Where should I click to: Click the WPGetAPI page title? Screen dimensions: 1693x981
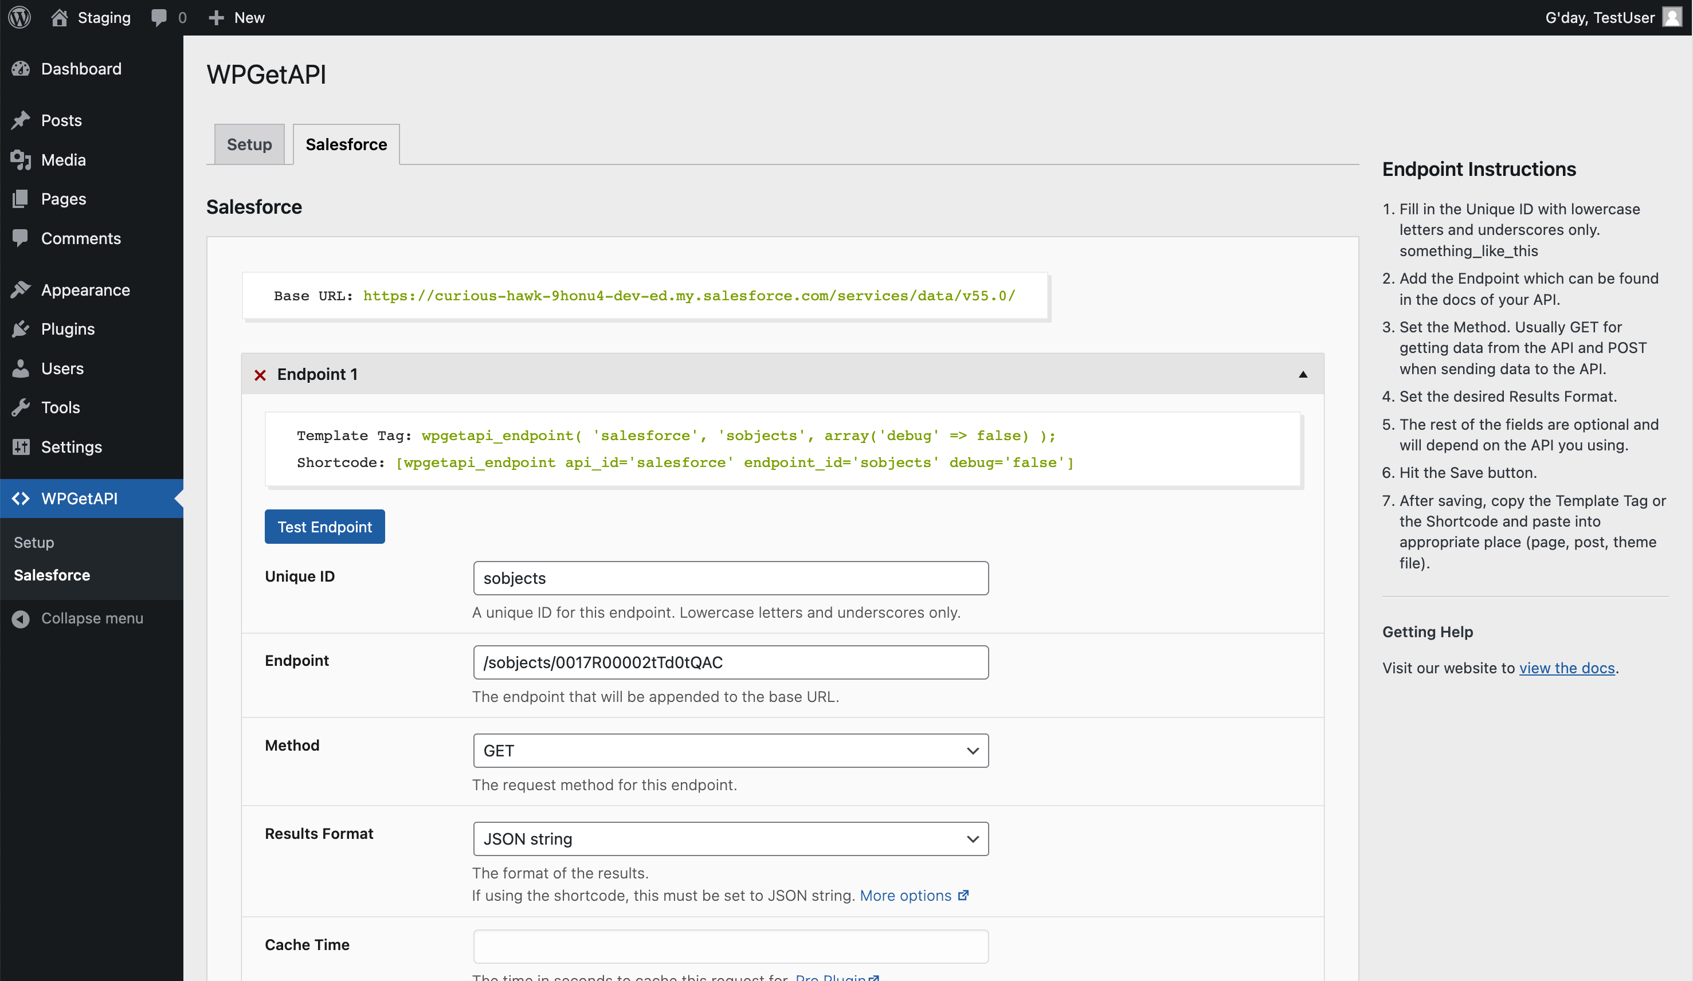(266, 74)
